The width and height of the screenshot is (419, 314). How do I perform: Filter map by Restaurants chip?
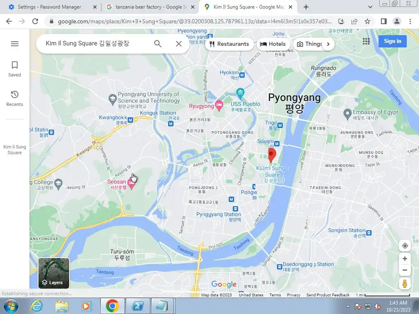tap(229, 44)
